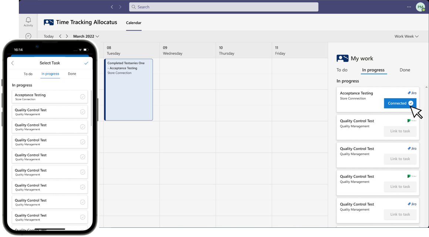Open the Completed Testseries One calendar event
This screenshot has height=237, width=429.
[x=128, y=90]
